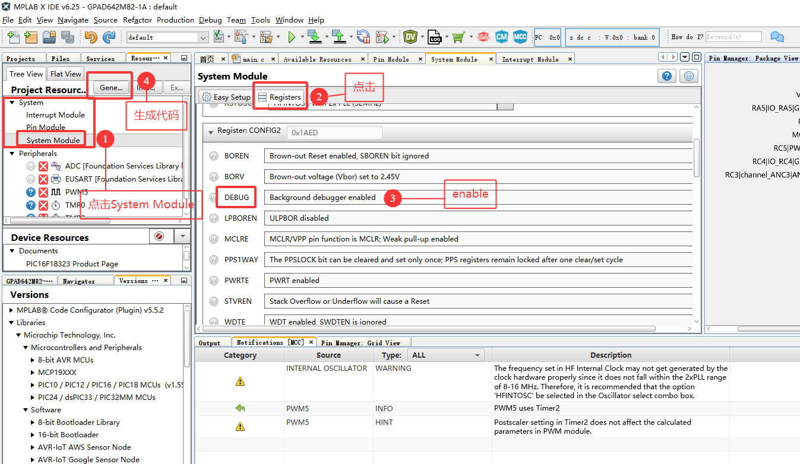Click the vertical scrollbar of the register list
Image resolution: width=800 pixels, height=464 pixels.
pos(697,157)
